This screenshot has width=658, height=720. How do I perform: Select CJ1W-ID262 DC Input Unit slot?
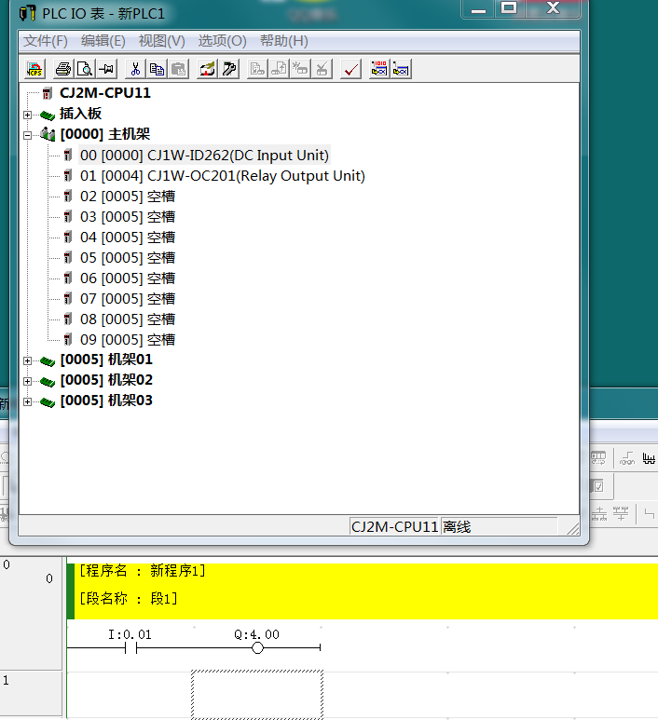[x=204, y=156]
